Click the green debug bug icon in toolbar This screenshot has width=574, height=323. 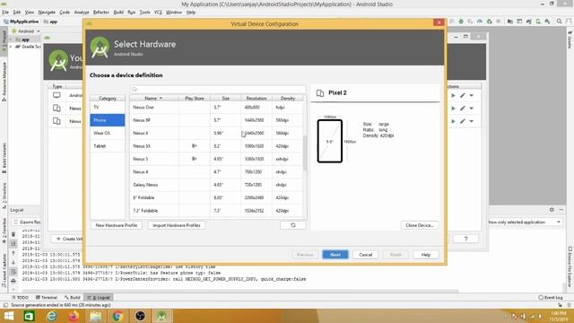461,22
